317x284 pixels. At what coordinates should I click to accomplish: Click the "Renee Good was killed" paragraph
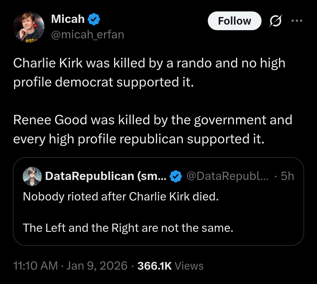coord(153,129)
